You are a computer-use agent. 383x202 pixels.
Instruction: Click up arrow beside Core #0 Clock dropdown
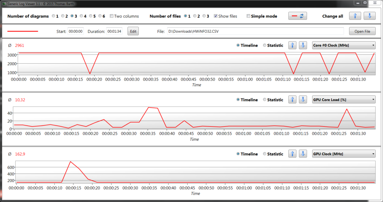point(292,45)
